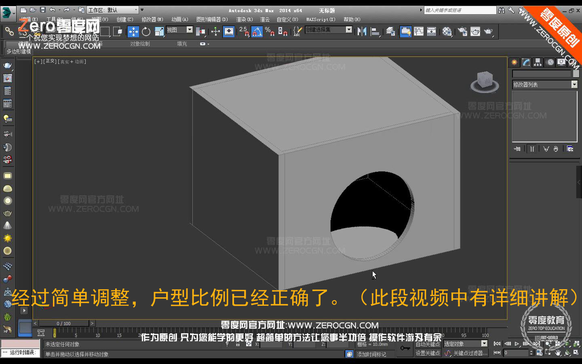The width and height of the screenshot is (582, 364).
Task: Toggle keyboard shortcut override
Action: (229, 31)
